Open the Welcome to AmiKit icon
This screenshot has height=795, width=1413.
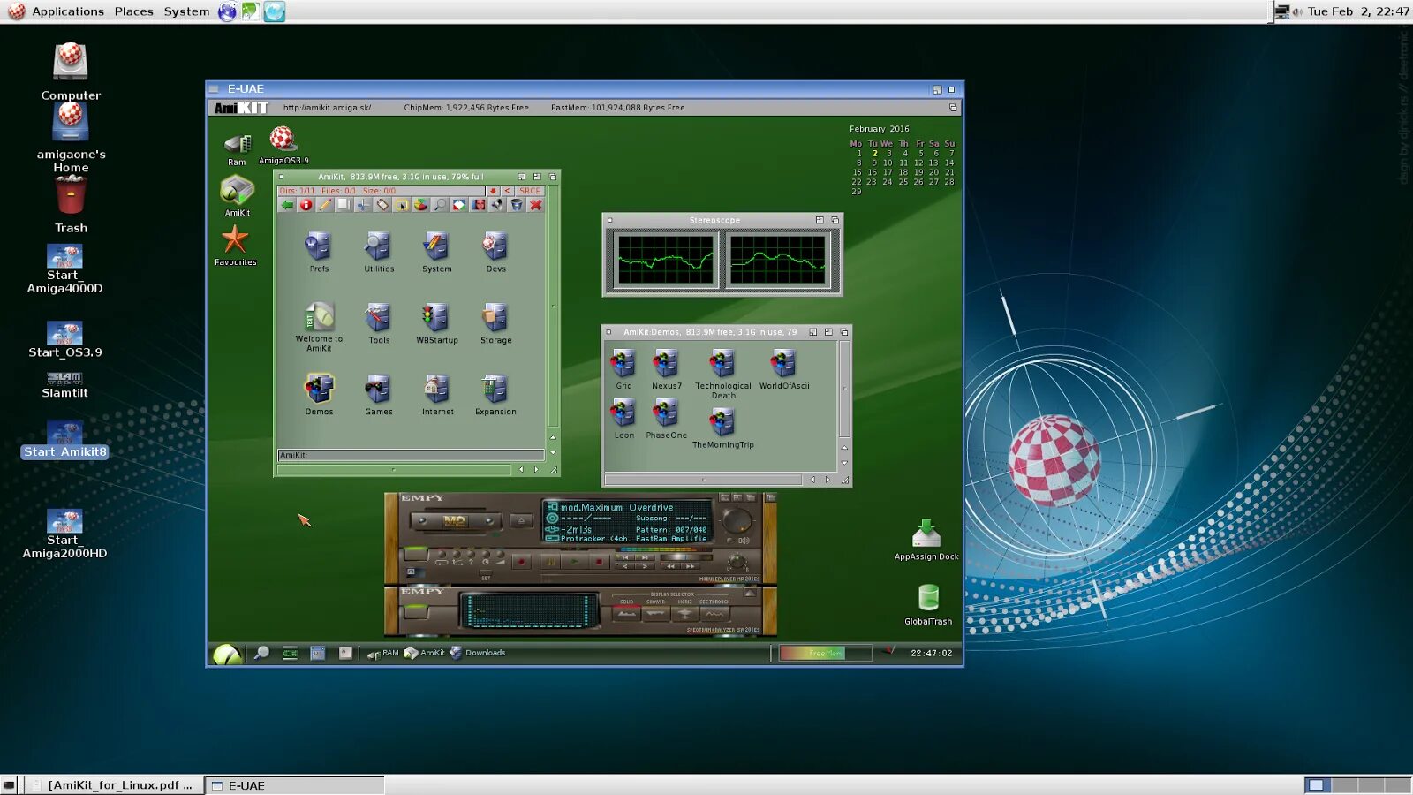[x=319, y=326]
